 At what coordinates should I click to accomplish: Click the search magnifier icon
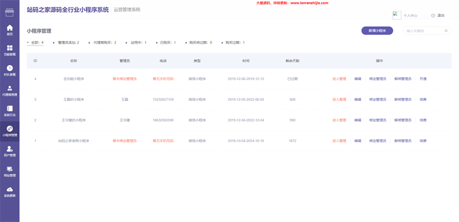(446, 31)
